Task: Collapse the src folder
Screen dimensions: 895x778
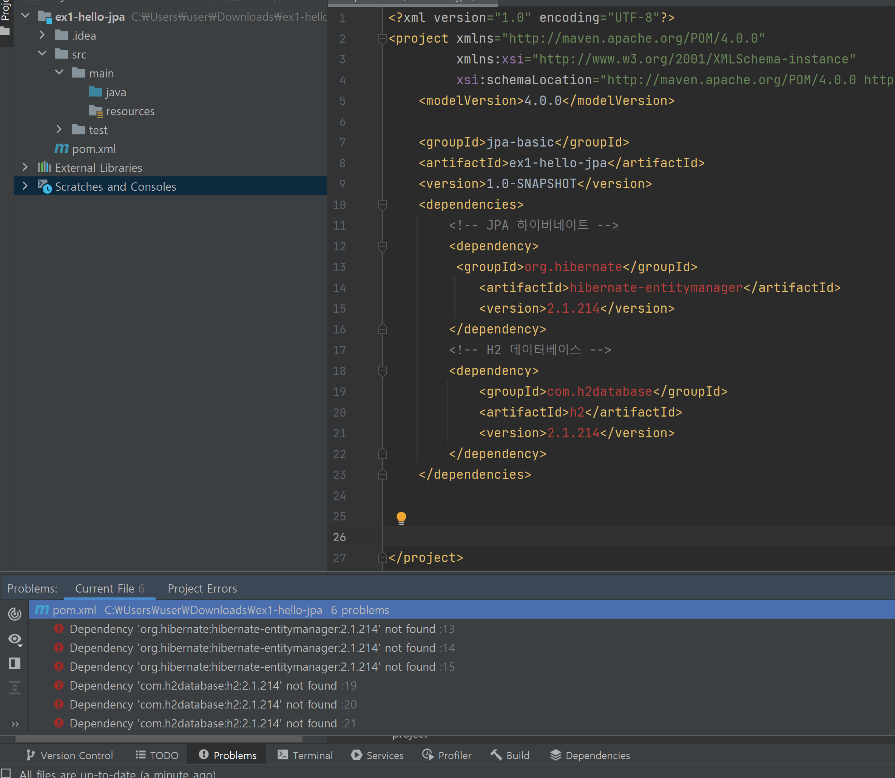Action: [x=42, y=54]
